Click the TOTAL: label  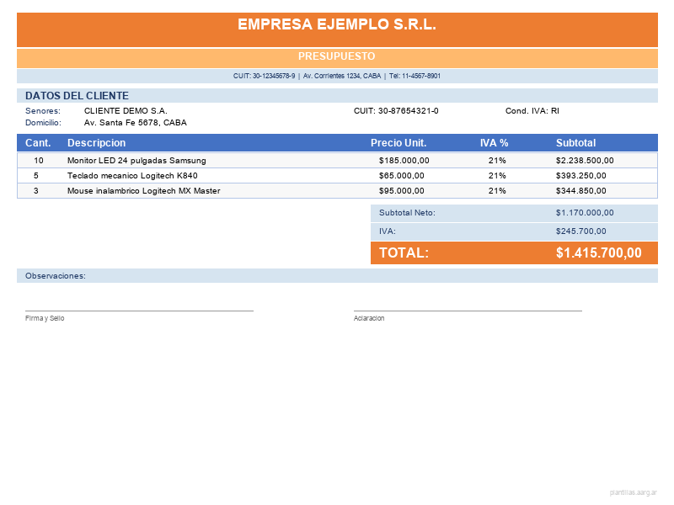pos(404,252)
